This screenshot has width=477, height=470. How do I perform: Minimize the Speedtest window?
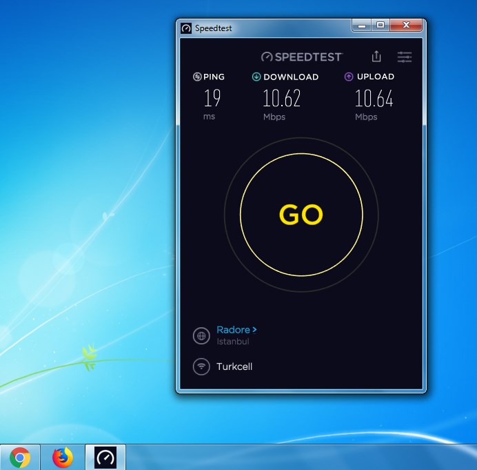[x=361, y=26]
